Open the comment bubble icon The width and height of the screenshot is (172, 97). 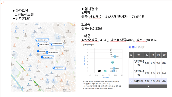click(x=2, y=2)
